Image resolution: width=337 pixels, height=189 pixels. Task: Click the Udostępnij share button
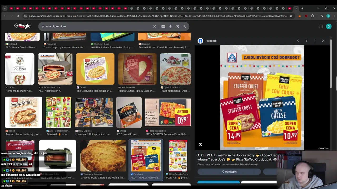click(x=229, y=172)
